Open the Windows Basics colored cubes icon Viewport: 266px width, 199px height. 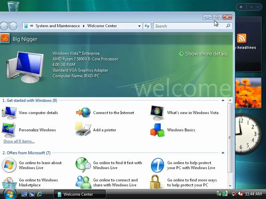[157, 130]
